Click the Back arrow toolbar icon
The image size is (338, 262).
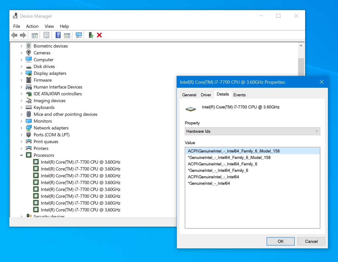(14, 35)
